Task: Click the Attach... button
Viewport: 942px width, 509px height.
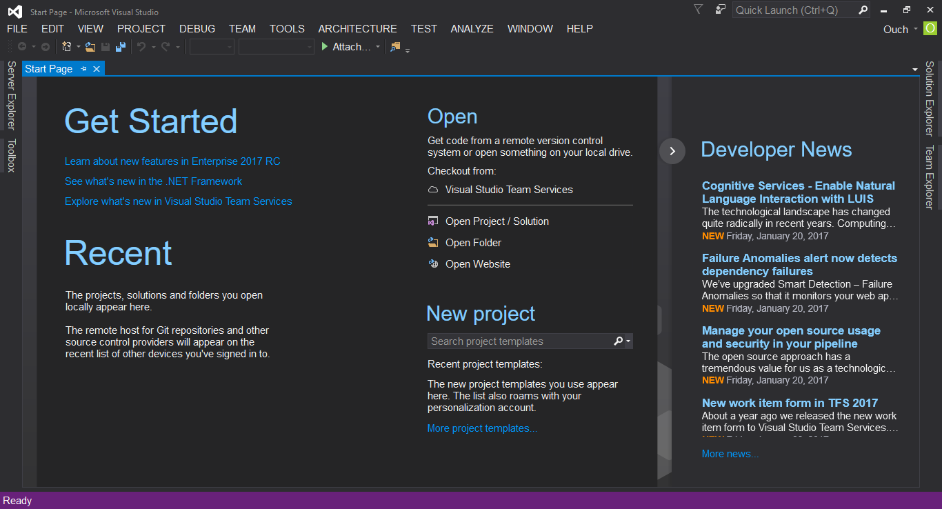Action: click(x=347, y=47)
